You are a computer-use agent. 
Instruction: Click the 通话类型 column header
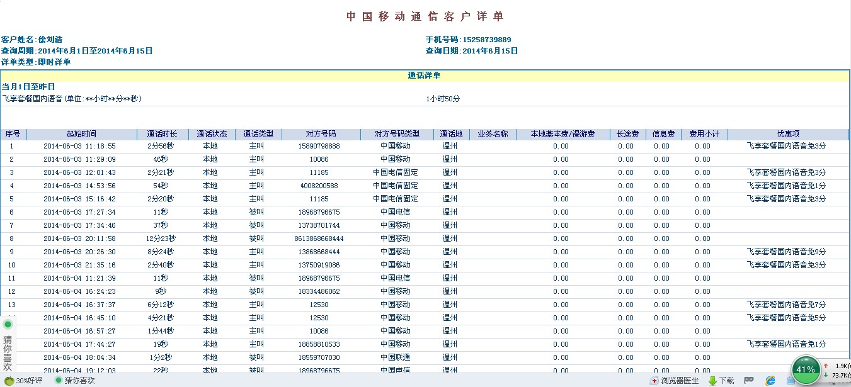coord(258,134)
